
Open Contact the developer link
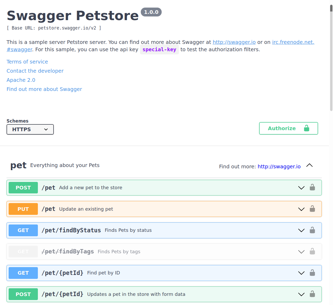[x=35, y=71]
